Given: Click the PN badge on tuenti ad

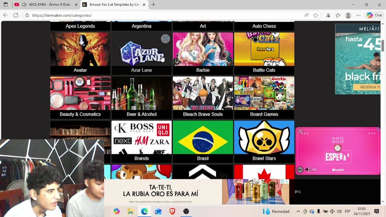Looking at the screenshot, I should (x=300, y=170).
